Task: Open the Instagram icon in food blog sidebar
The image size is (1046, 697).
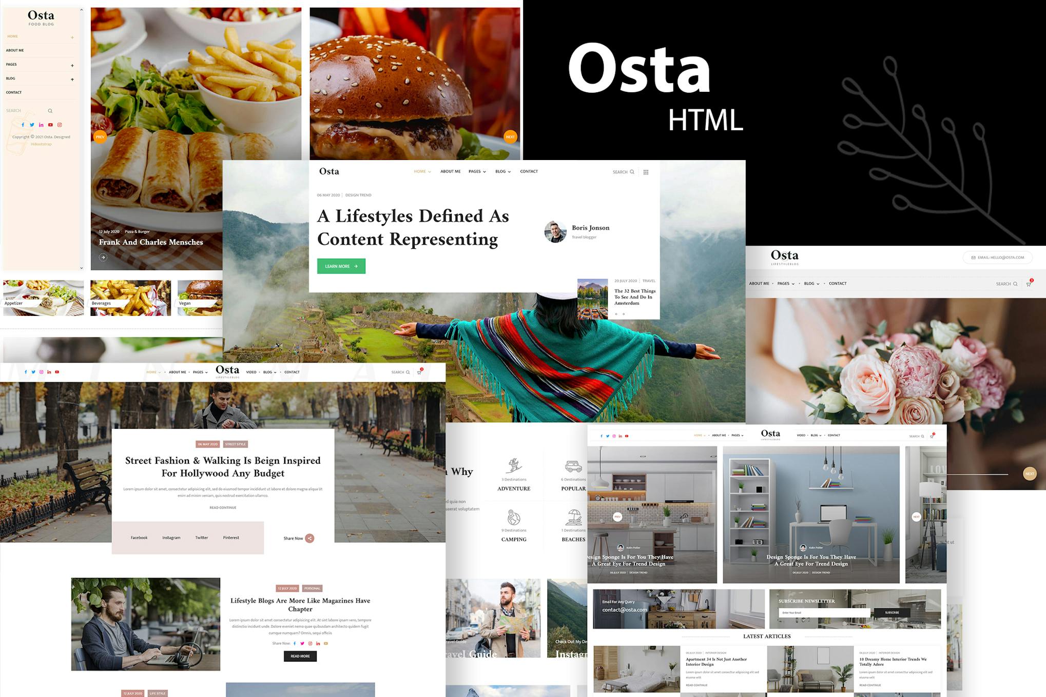Action: click(x=60, y=125)
